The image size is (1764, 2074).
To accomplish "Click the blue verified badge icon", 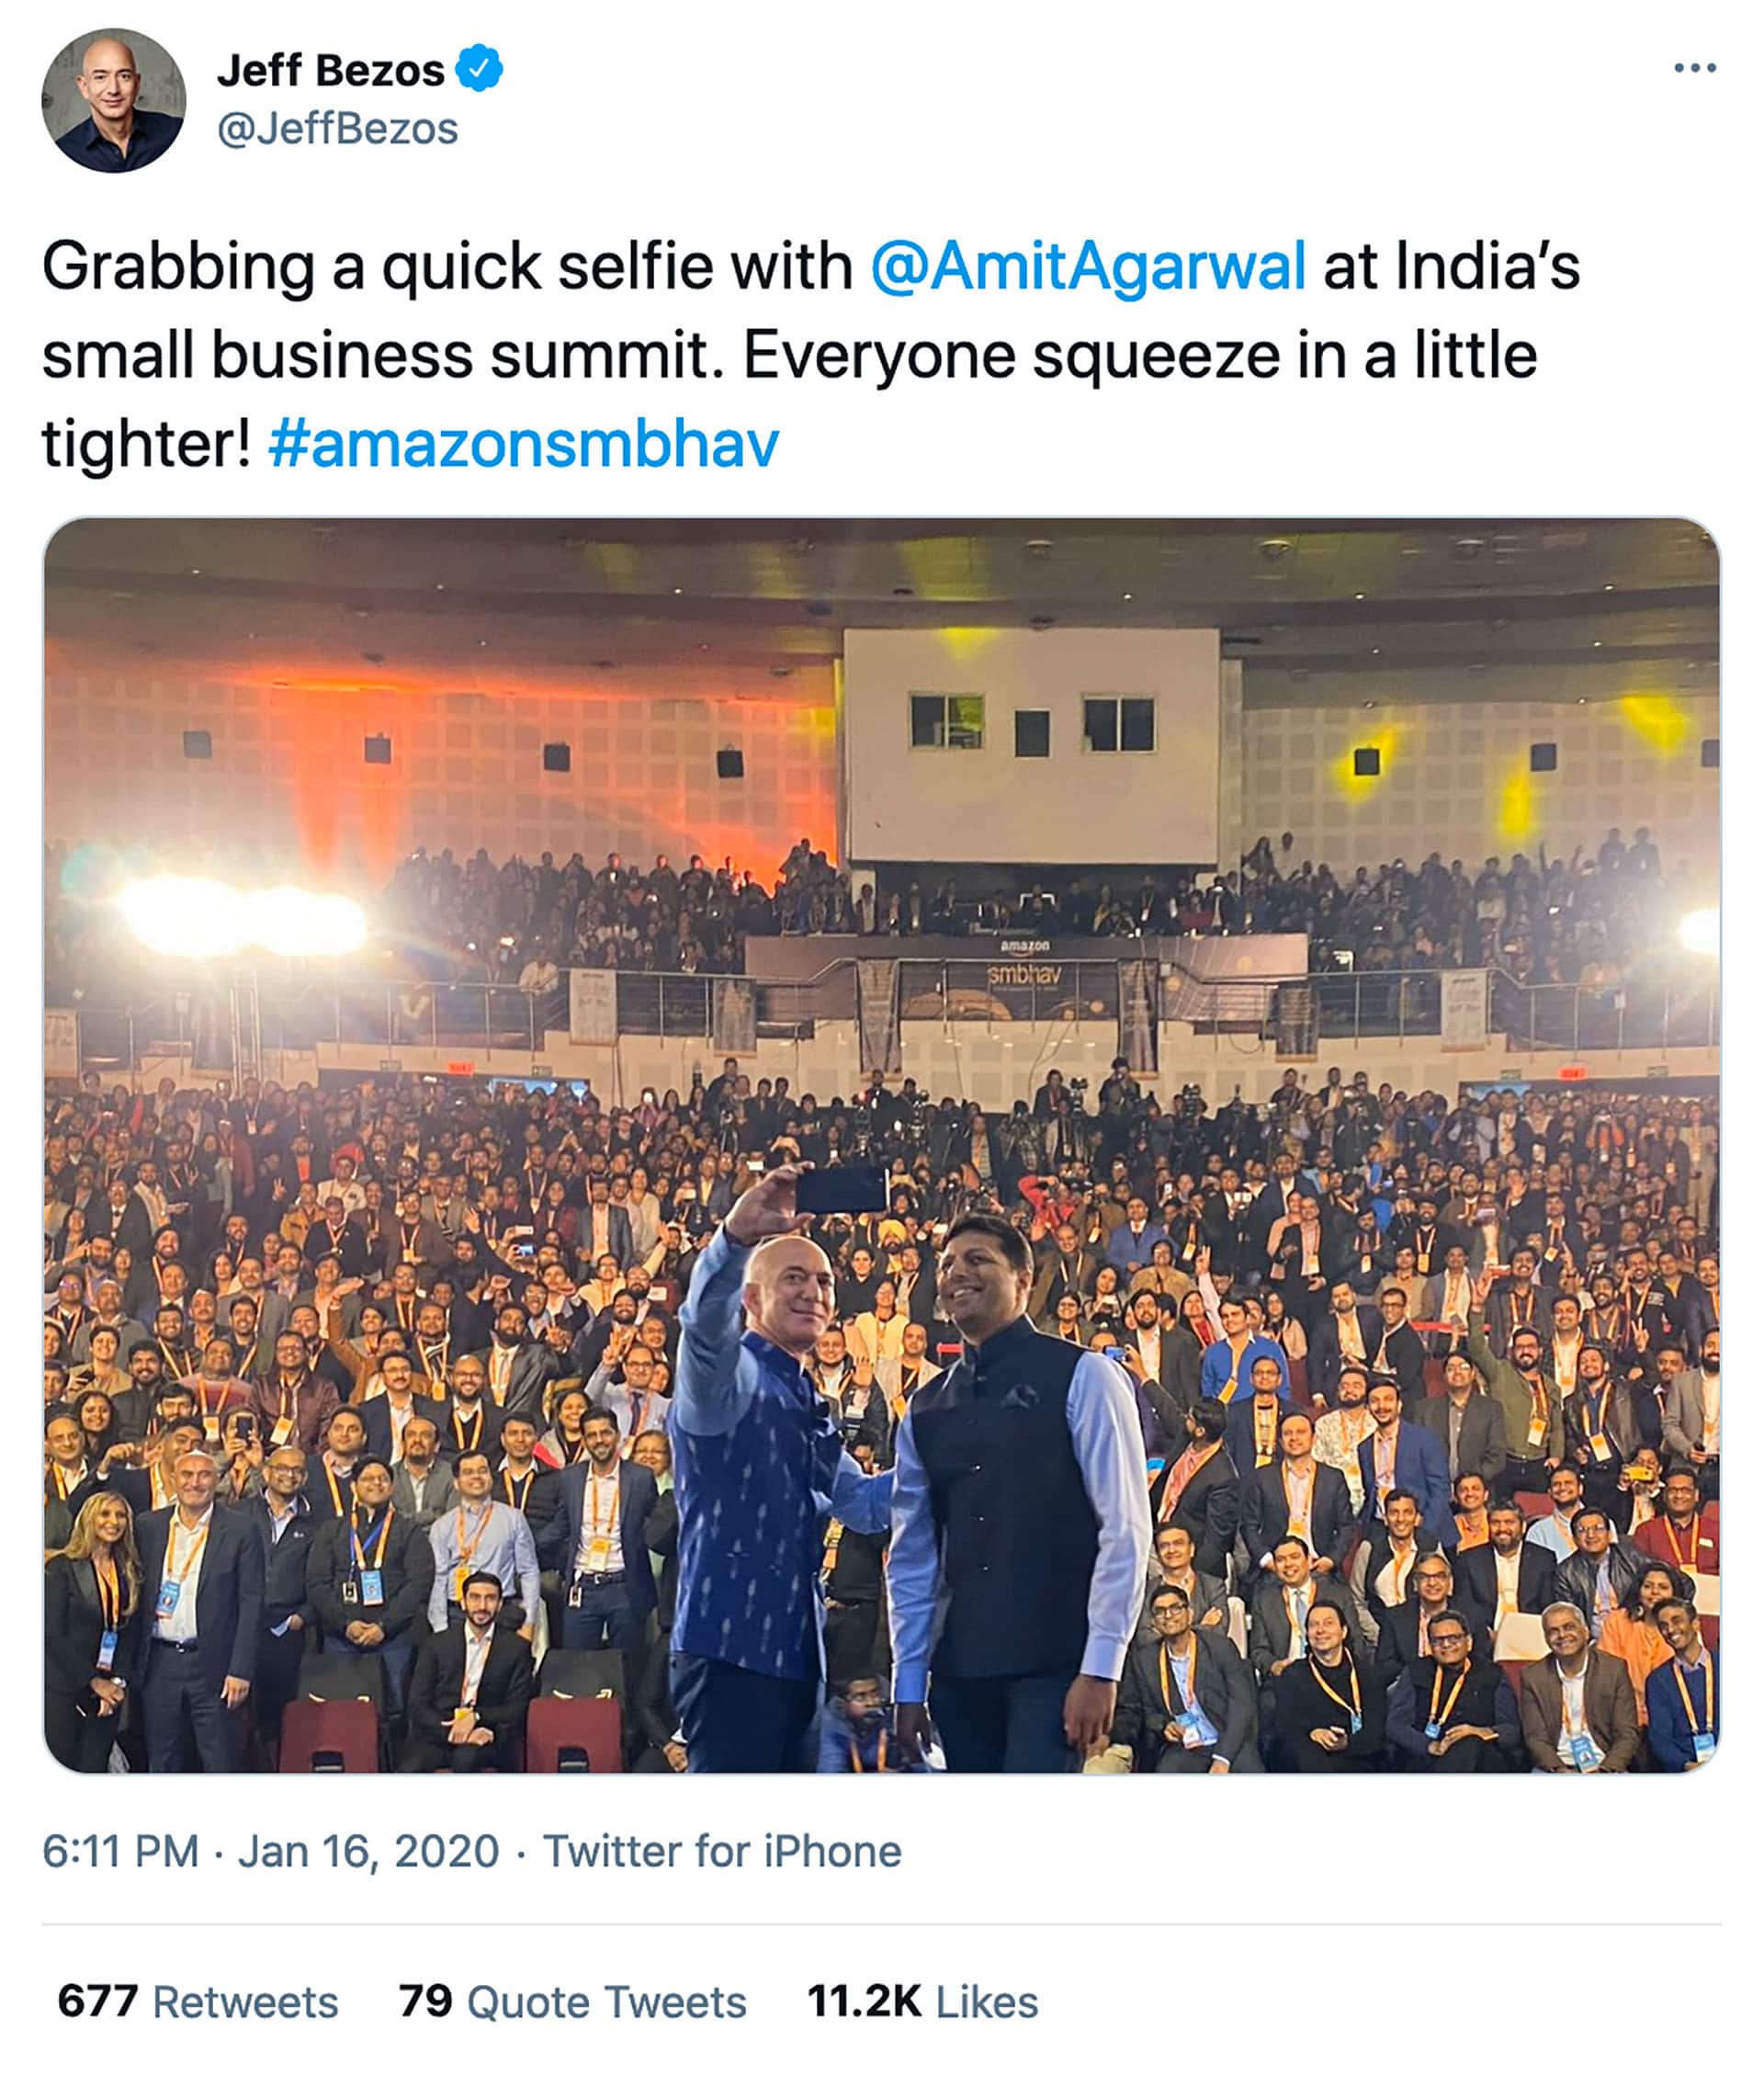I will pos(479,69).
